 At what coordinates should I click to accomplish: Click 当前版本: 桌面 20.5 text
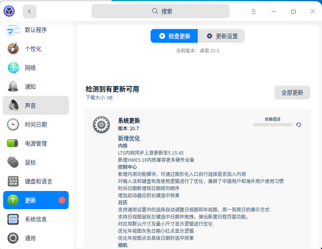coord(198,51)
